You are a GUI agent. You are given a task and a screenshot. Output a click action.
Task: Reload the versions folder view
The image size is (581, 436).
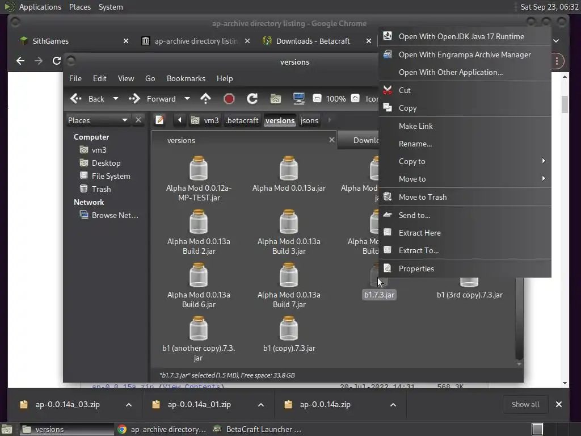coord(252,99)
